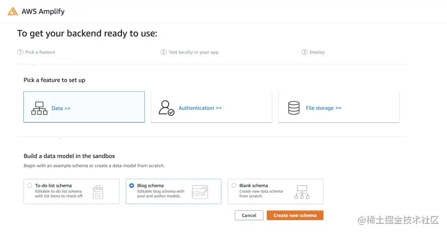Viewport: 447px width, 233px height.
Task: Click 'Editable blog schema with post and author models' text
Action: pos(161,194)
